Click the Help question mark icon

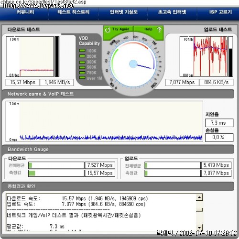point(159,30)
